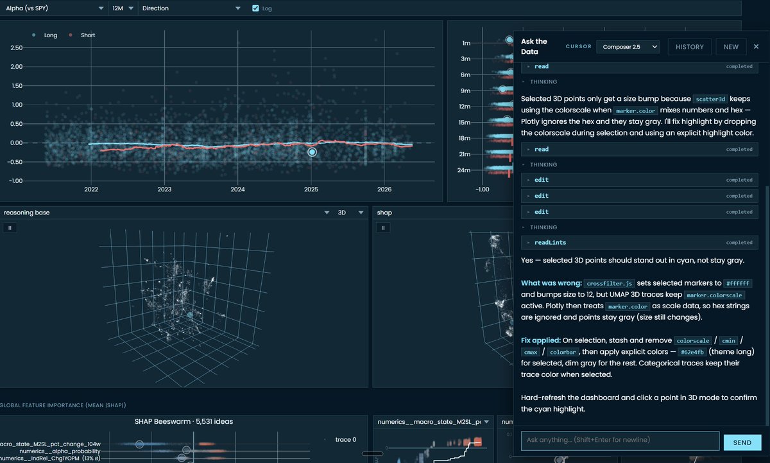770x463 pixels.
Task: Click the highlighted cyan point in reasoning base 3D plot
Action: [x=190, y=316]
